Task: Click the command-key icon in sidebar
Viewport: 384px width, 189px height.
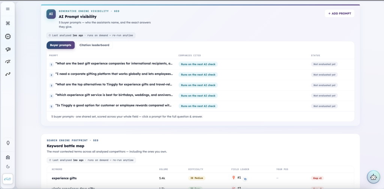Action: [x=8, y=23]
